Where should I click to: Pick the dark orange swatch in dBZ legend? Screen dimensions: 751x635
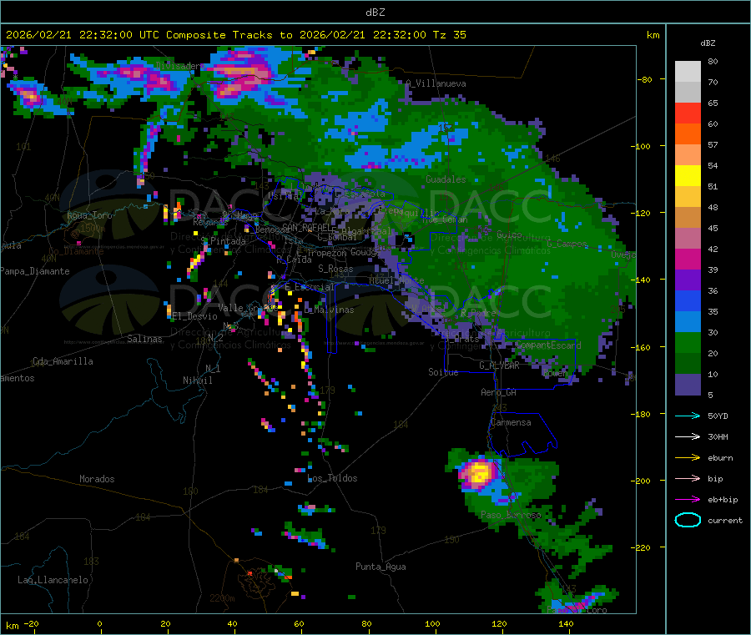(688, 134)
